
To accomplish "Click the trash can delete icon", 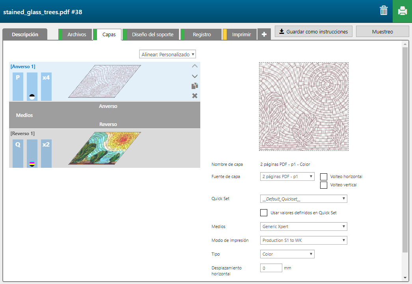I will point(384,11).
